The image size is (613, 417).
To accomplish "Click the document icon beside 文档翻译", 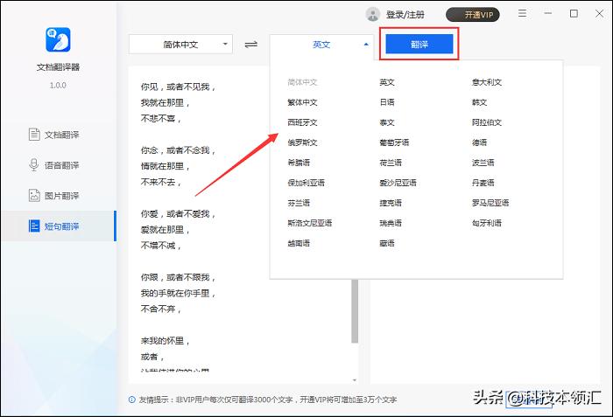I will 34,135.
